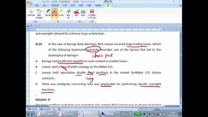Close ink tools with 关闭墨迹书写工具
Screen dimensions: 208x117
pyautogui.click(x=92, y=13)
